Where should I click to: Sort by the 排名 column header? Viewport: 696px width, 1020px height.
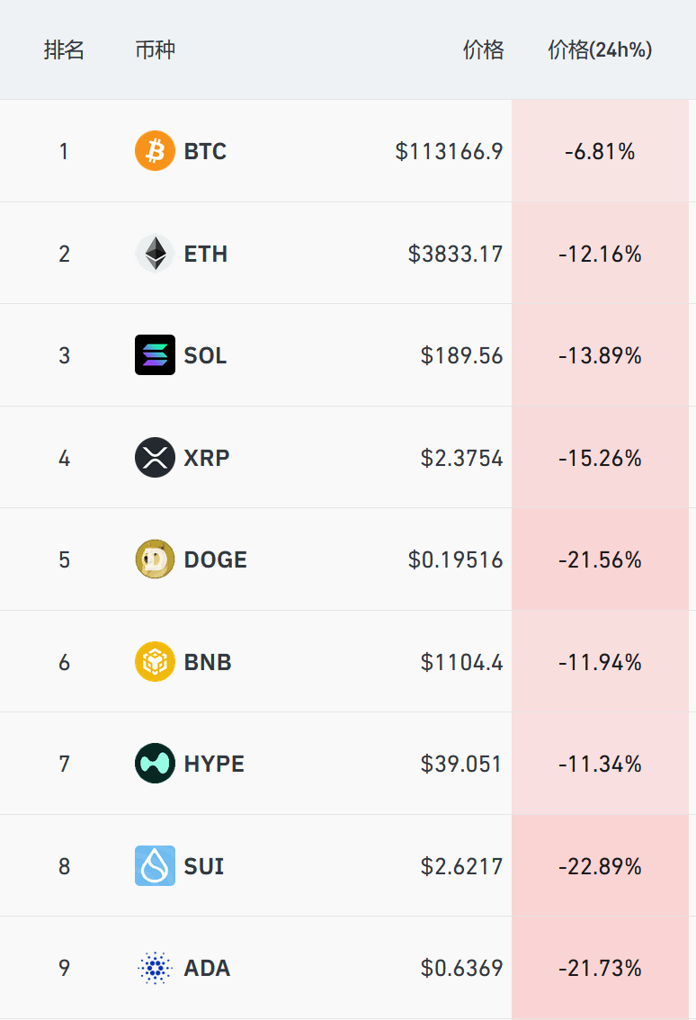(64, 50)
